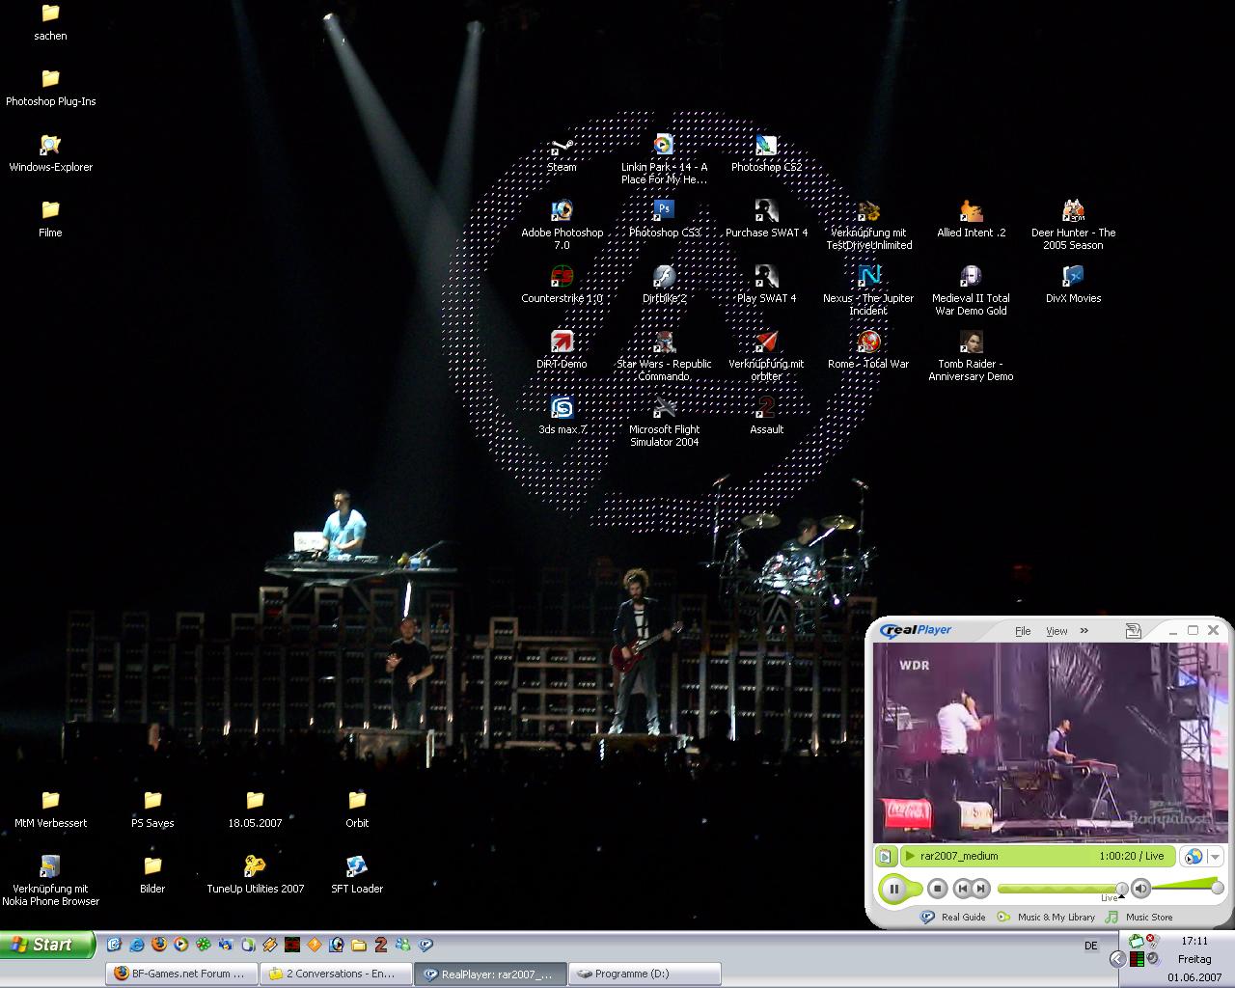The width and height of the screenshot is (1235, 988).
Task: Click the globe icon in RealPlayer
Action: [1194, 856]
